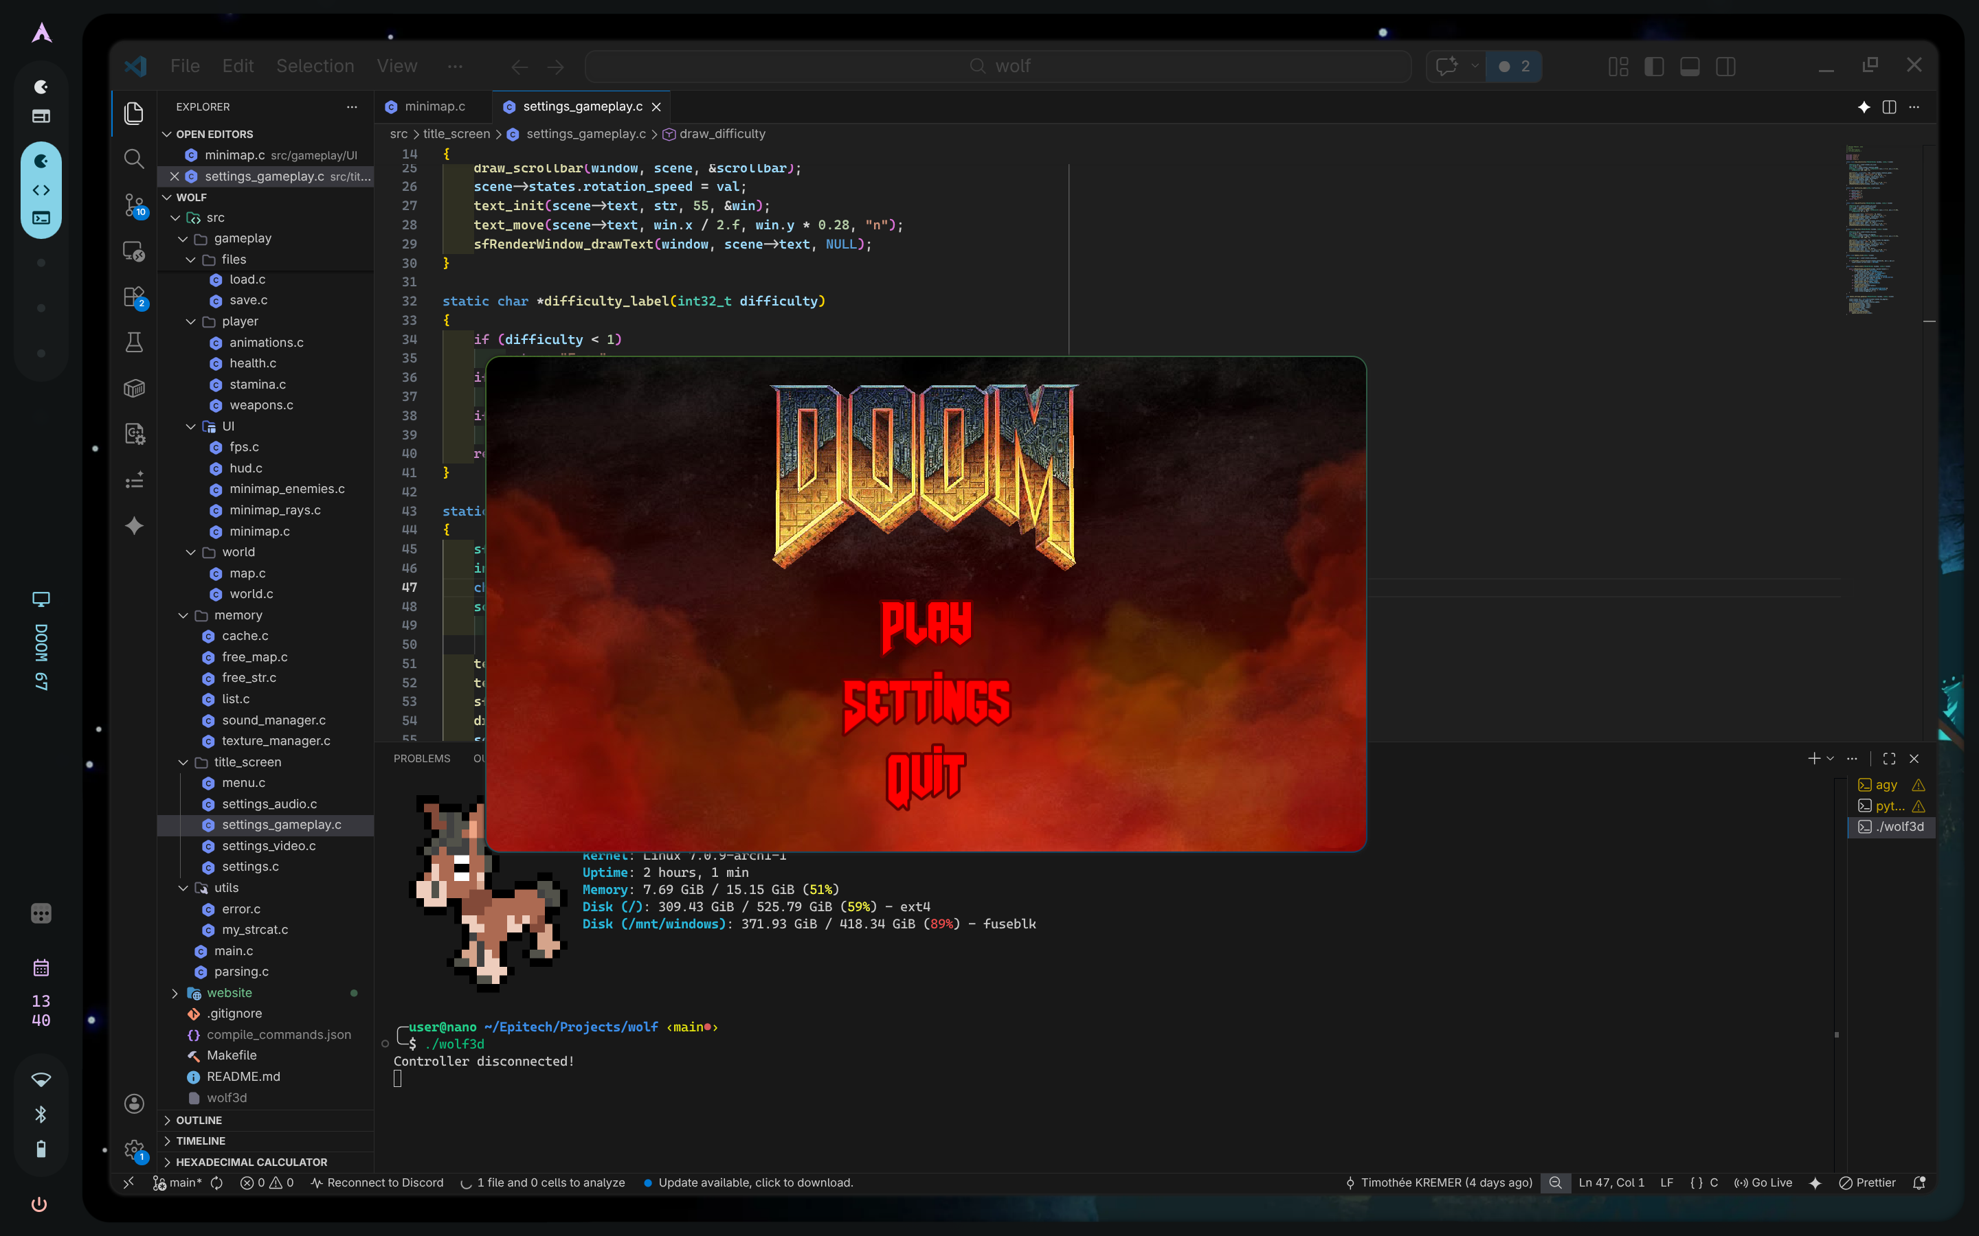
Task: Click the sync changes icon in status bar
Action: (216, 1183)
